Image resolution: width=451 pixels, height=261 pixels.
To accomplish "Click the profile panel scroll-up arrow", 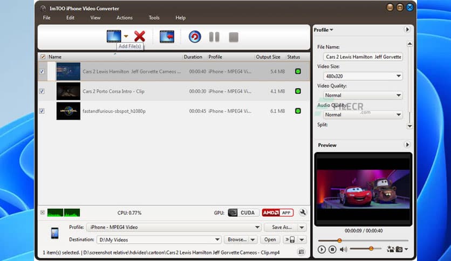I will [410, 44].
